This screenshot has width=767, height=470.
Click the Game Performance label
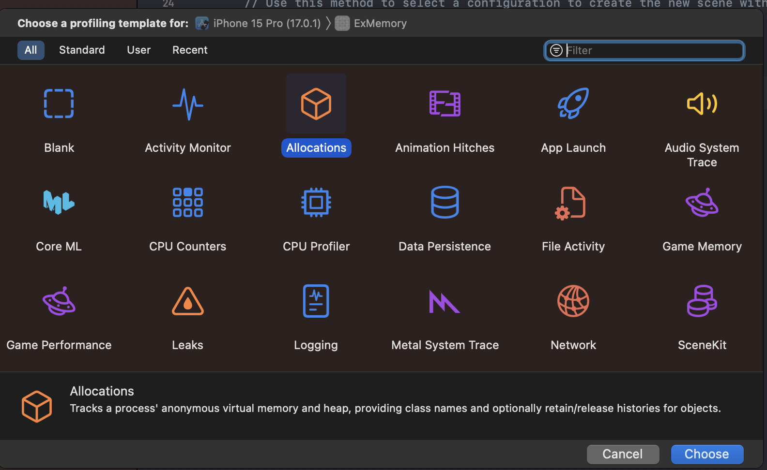coord(59,345)
